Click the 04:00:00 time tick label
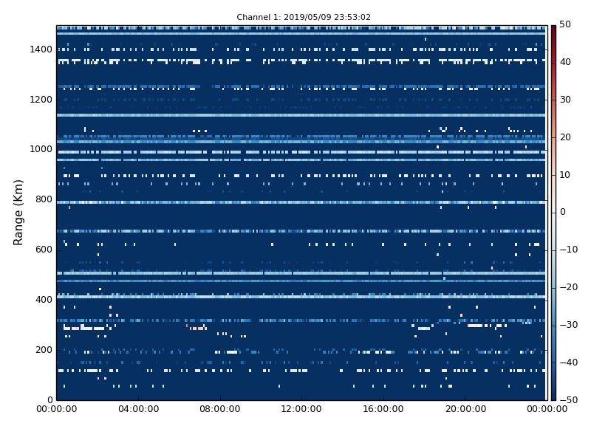Screen dimensions: 591x443 coord(138,409)
